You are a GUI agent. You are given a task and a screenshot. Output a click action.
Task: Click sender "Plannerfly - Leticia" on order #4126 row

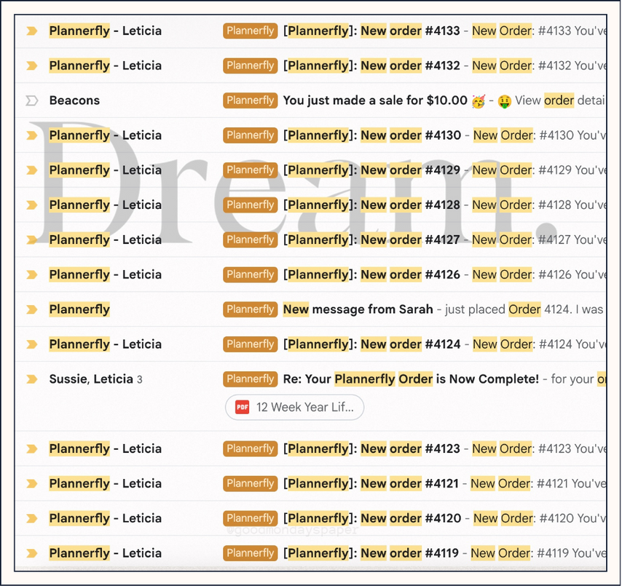[106, 274]
